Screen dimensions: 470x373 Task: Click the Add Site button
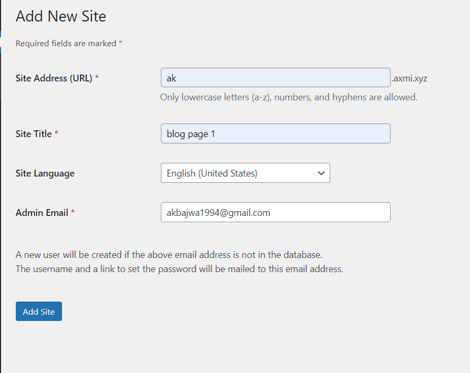(x=39, y=312)
